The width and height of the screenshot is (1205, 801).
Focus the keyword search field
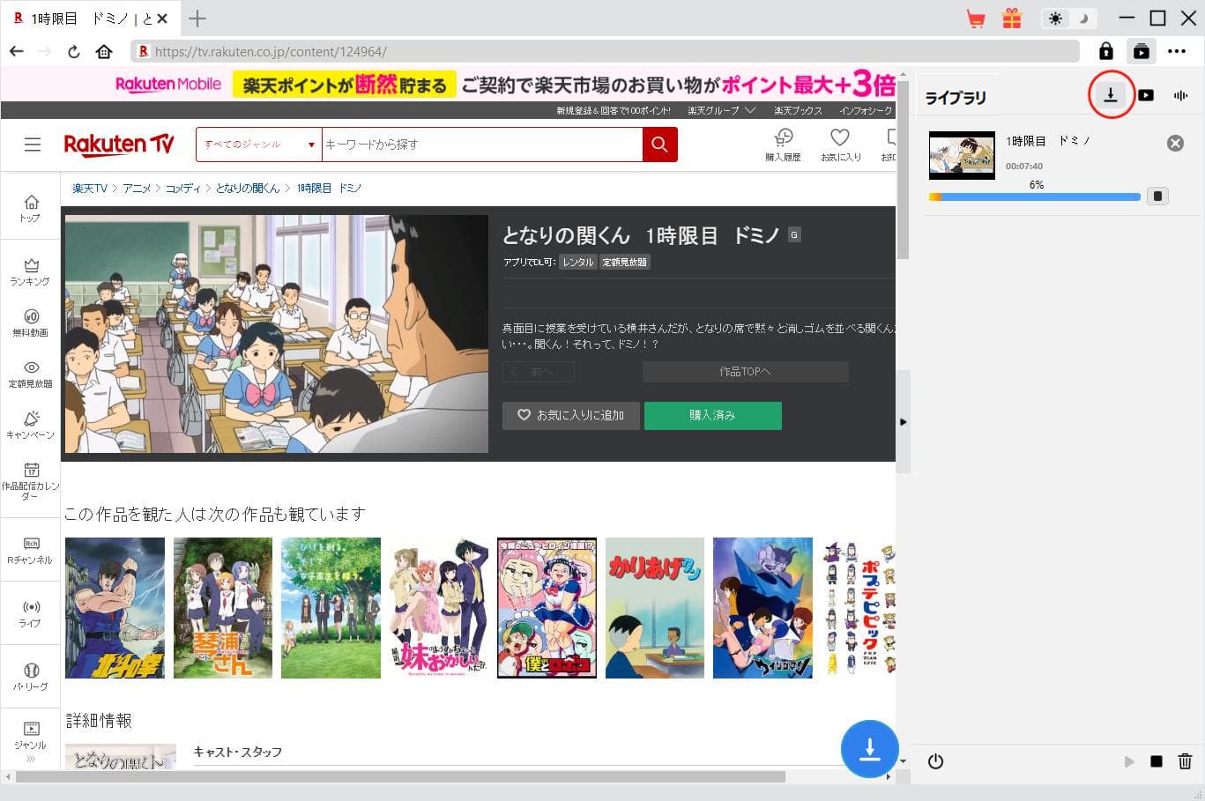pos(482,145)
